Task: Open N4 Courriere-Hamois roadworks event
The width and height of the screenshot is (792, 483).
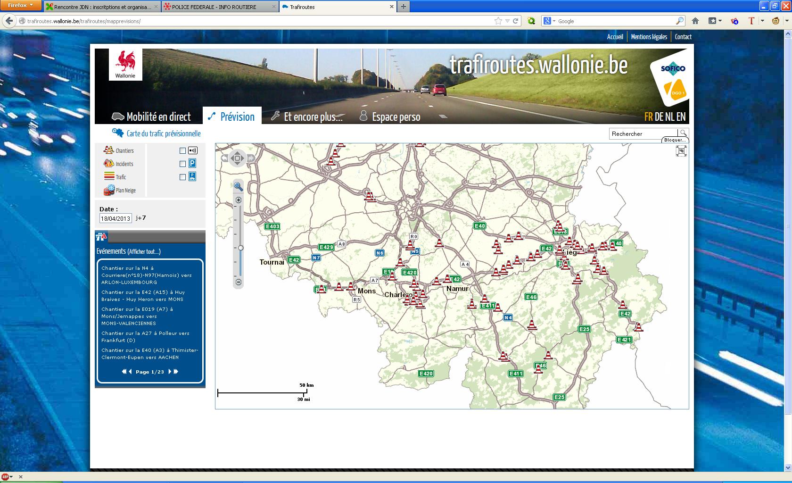Action: pyautogui.click(x=147, y=275)
